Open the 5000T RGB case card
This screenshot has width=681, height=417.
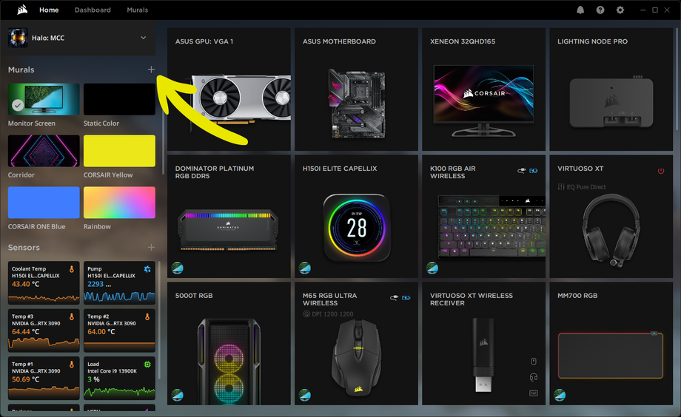(x=229, y=344)
